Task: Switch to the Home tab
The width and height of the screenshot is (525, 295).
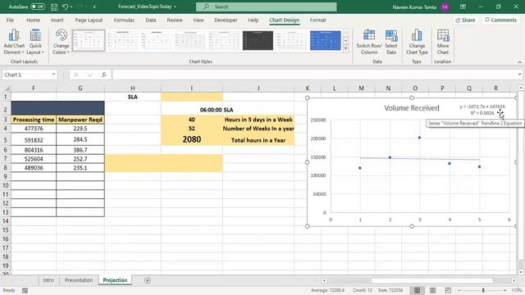Action: point(33,20)
